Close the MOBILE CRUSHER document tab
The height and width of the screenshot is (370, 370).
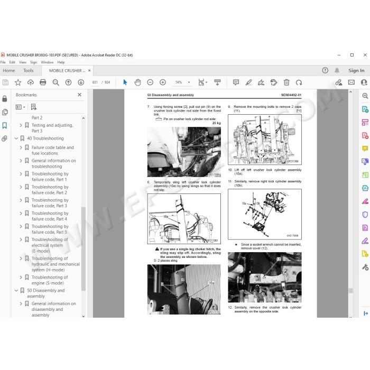[89, 70]
